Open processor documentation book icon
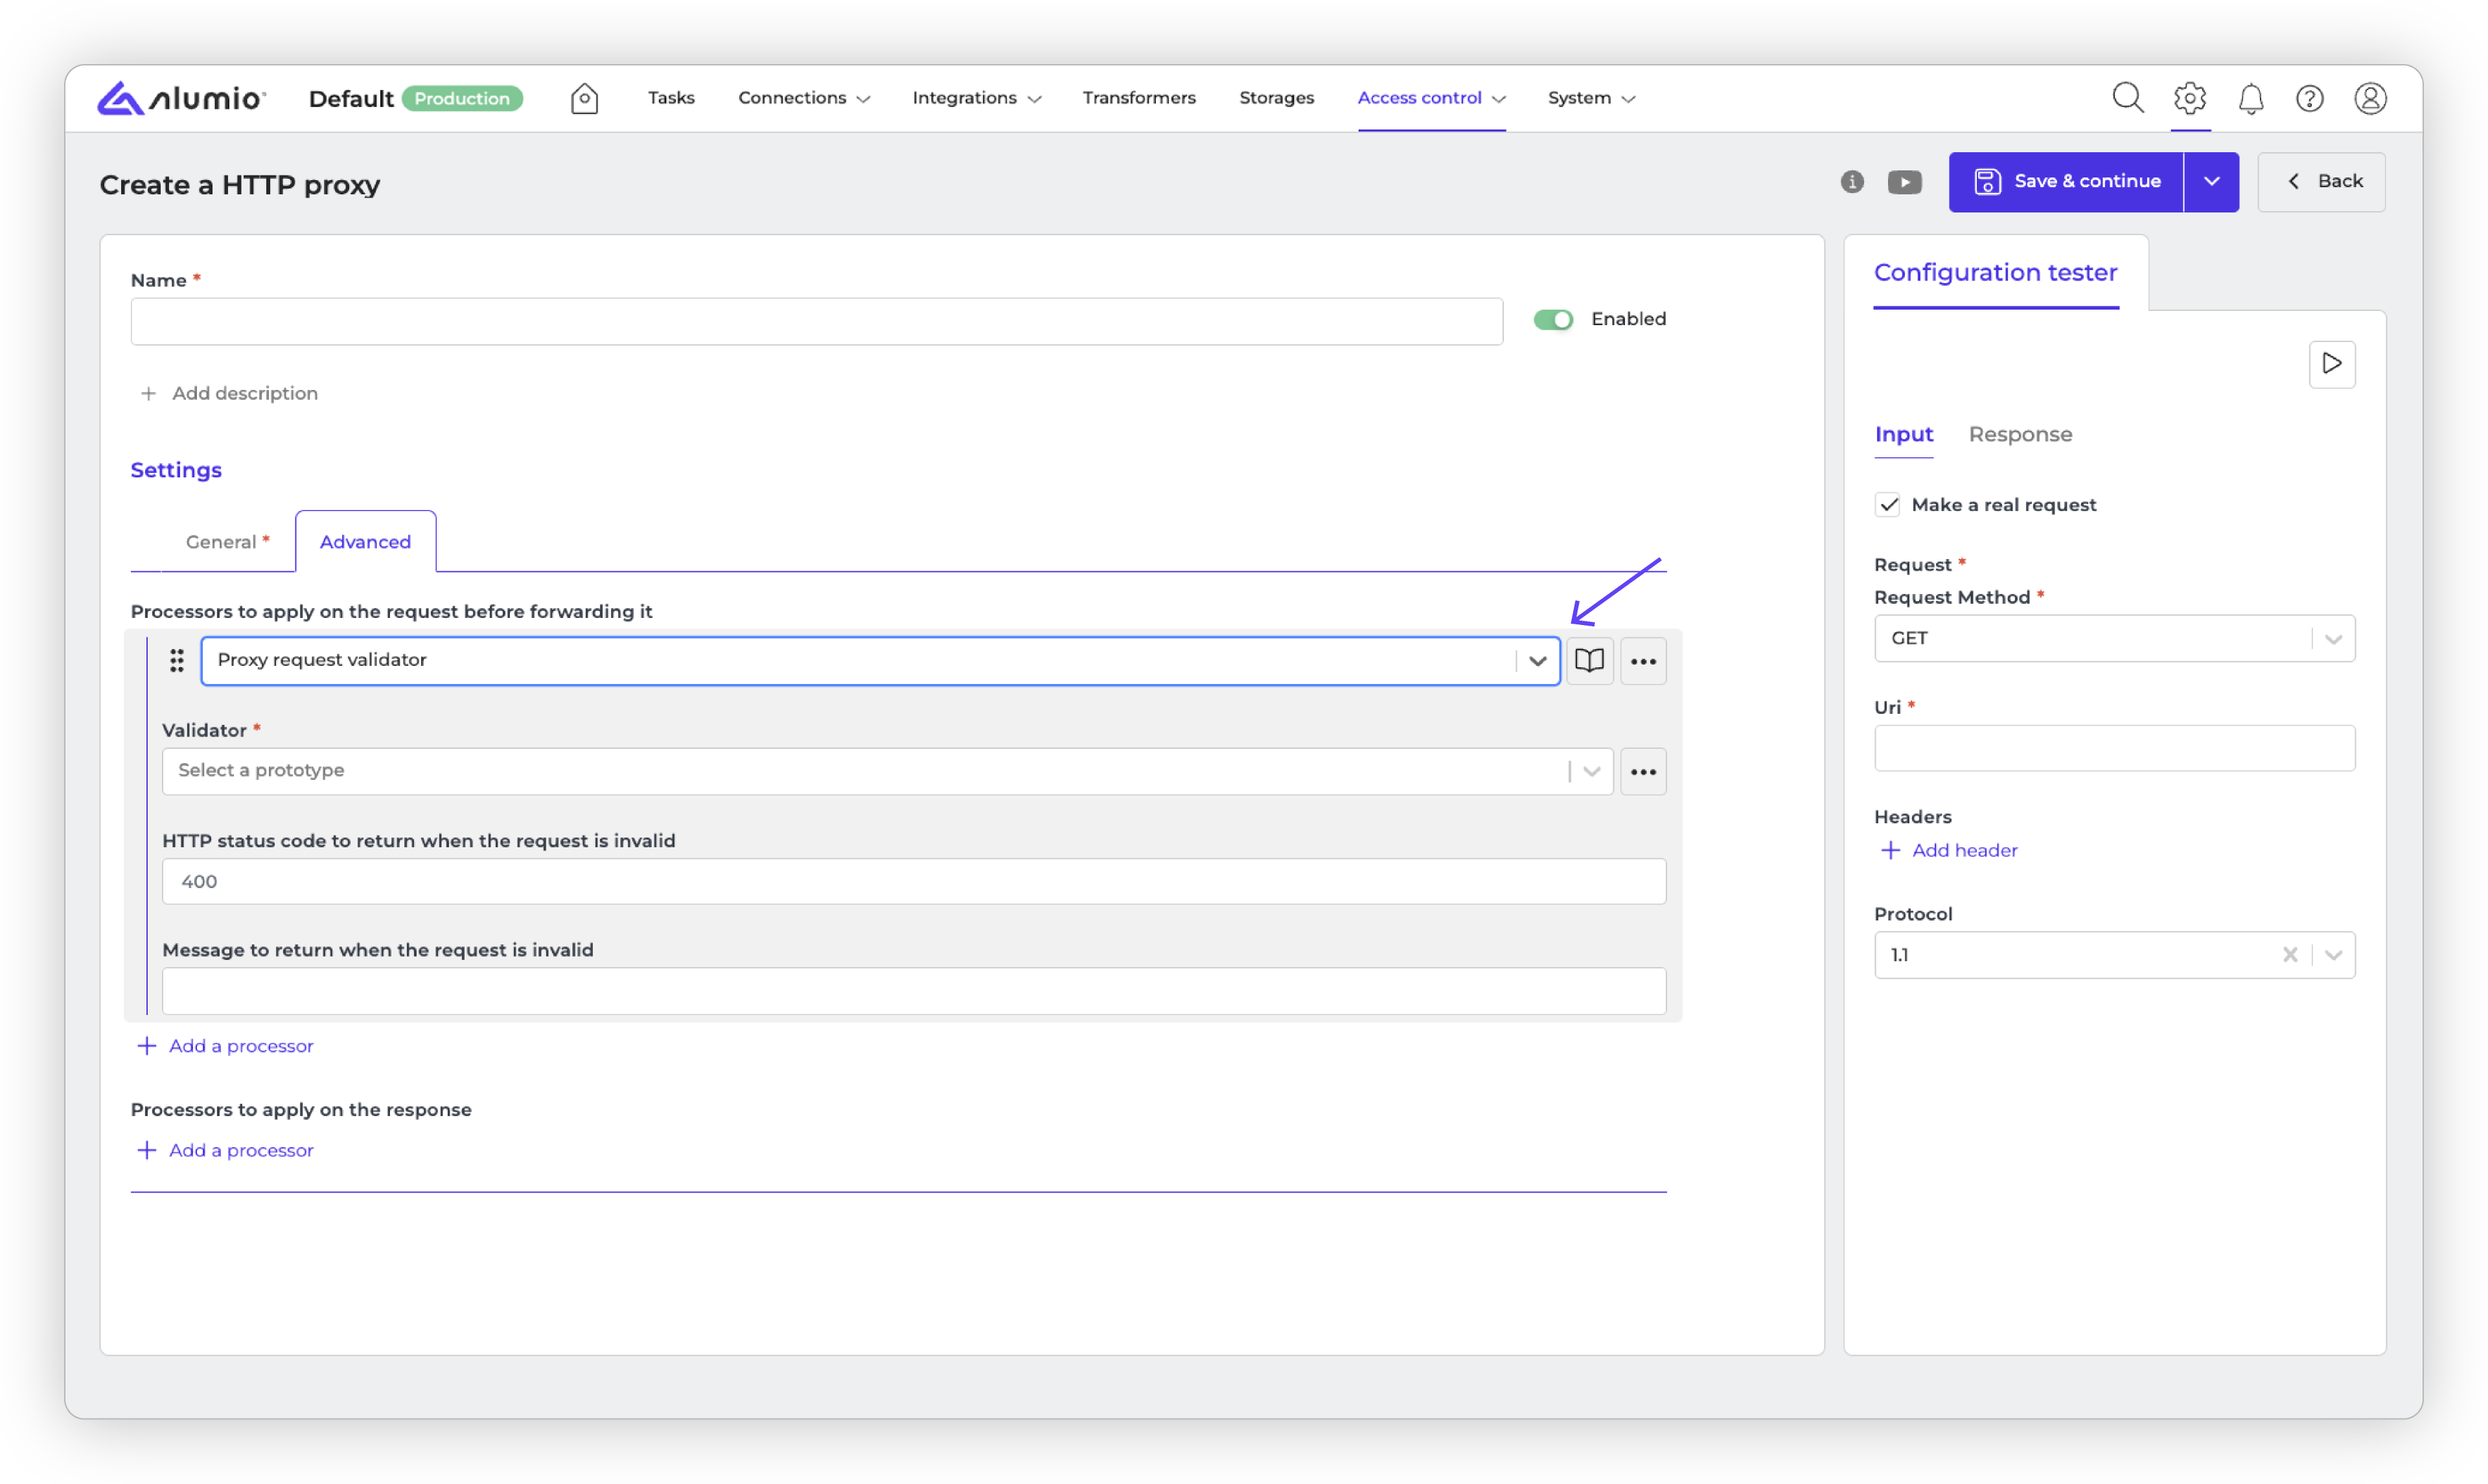2488x1484 pixels. 1589,661
